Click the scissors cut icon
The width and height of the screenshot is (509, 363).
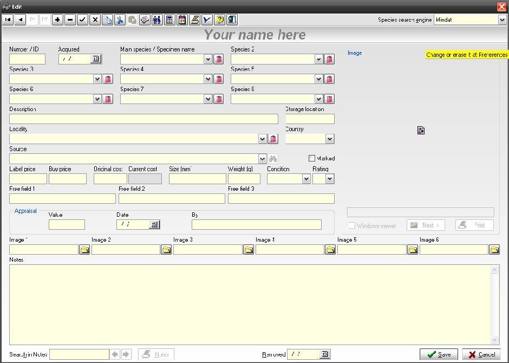[120, 20]
